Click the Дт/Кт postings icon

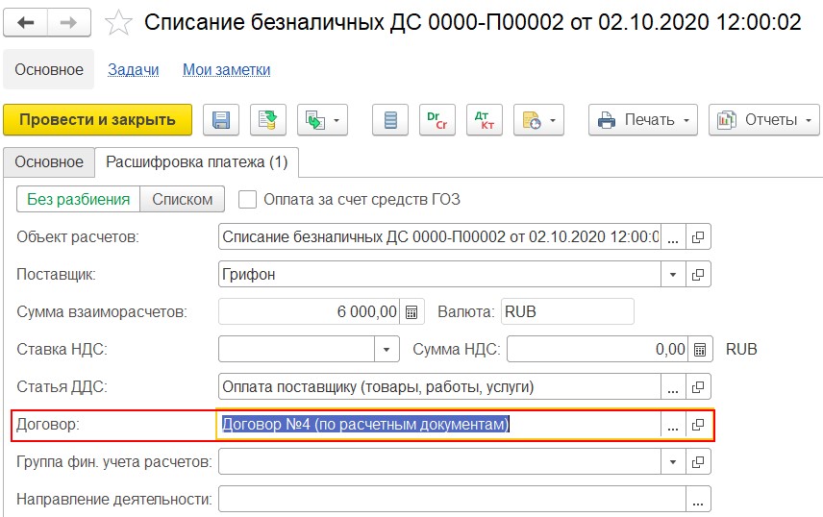(484, 120)
